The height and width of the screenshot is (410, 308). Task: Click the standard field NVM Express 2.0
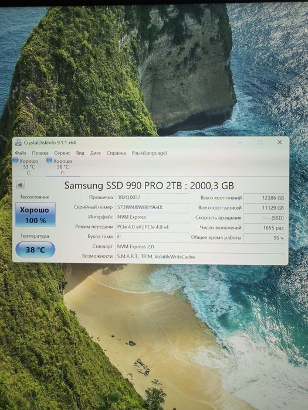coord(201,247)
